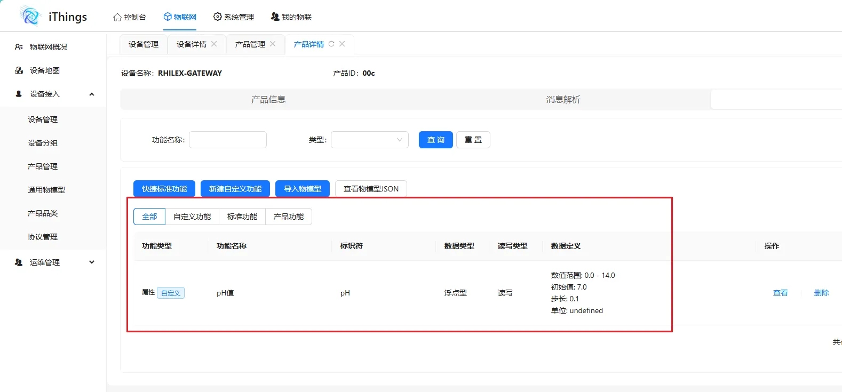Open 物联网概况 in the sidebar
The width and height of the screenshot is (842, 392).
click(48, 47)
